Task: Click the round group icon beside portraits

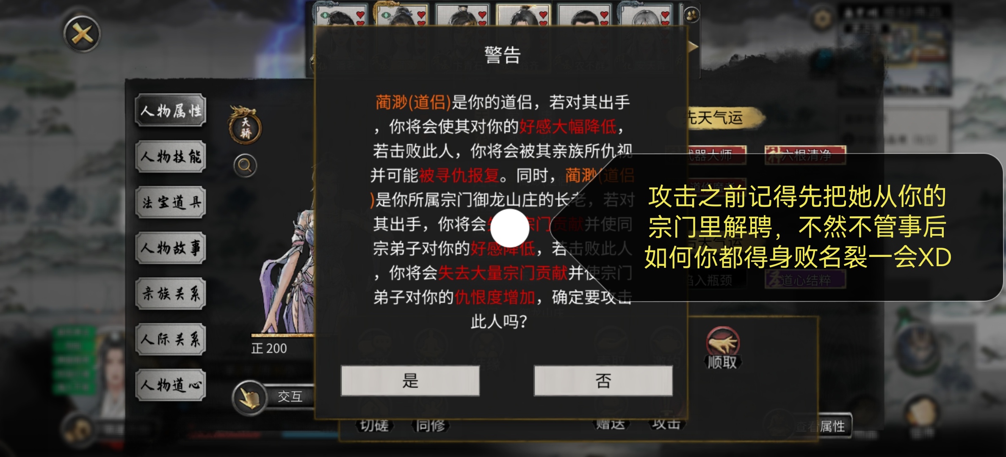Action: pos(692,16)
